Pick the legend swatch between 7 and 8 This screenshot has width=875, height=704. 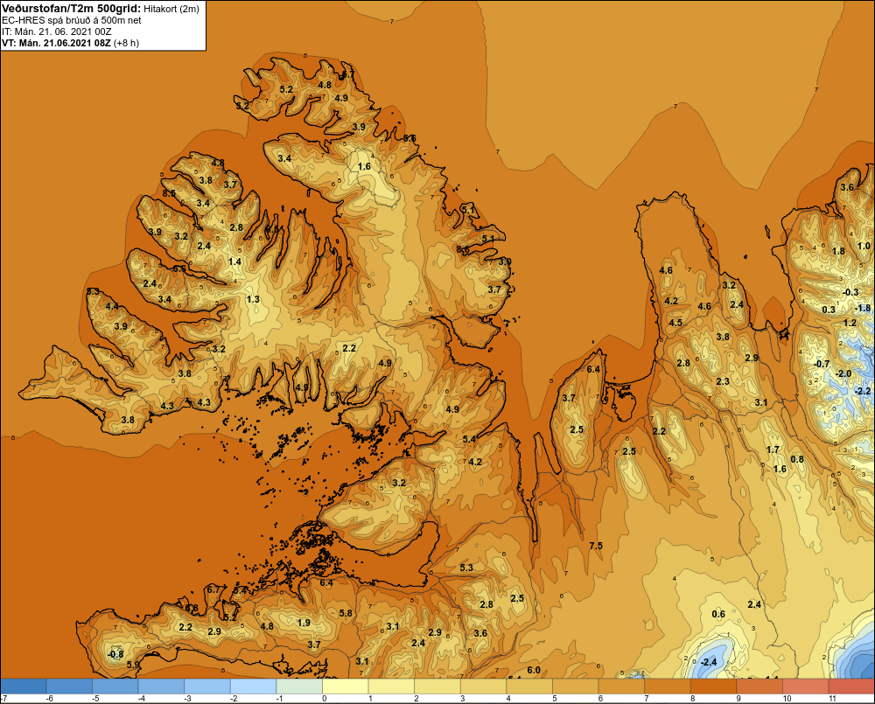point(668,687)
